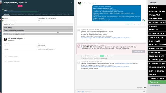Viewport: 166px width, 93px height.
Task: Open the ОБЯЗ-НЫЕ ПОЛЯ widget
Action: tap(157, 56)
